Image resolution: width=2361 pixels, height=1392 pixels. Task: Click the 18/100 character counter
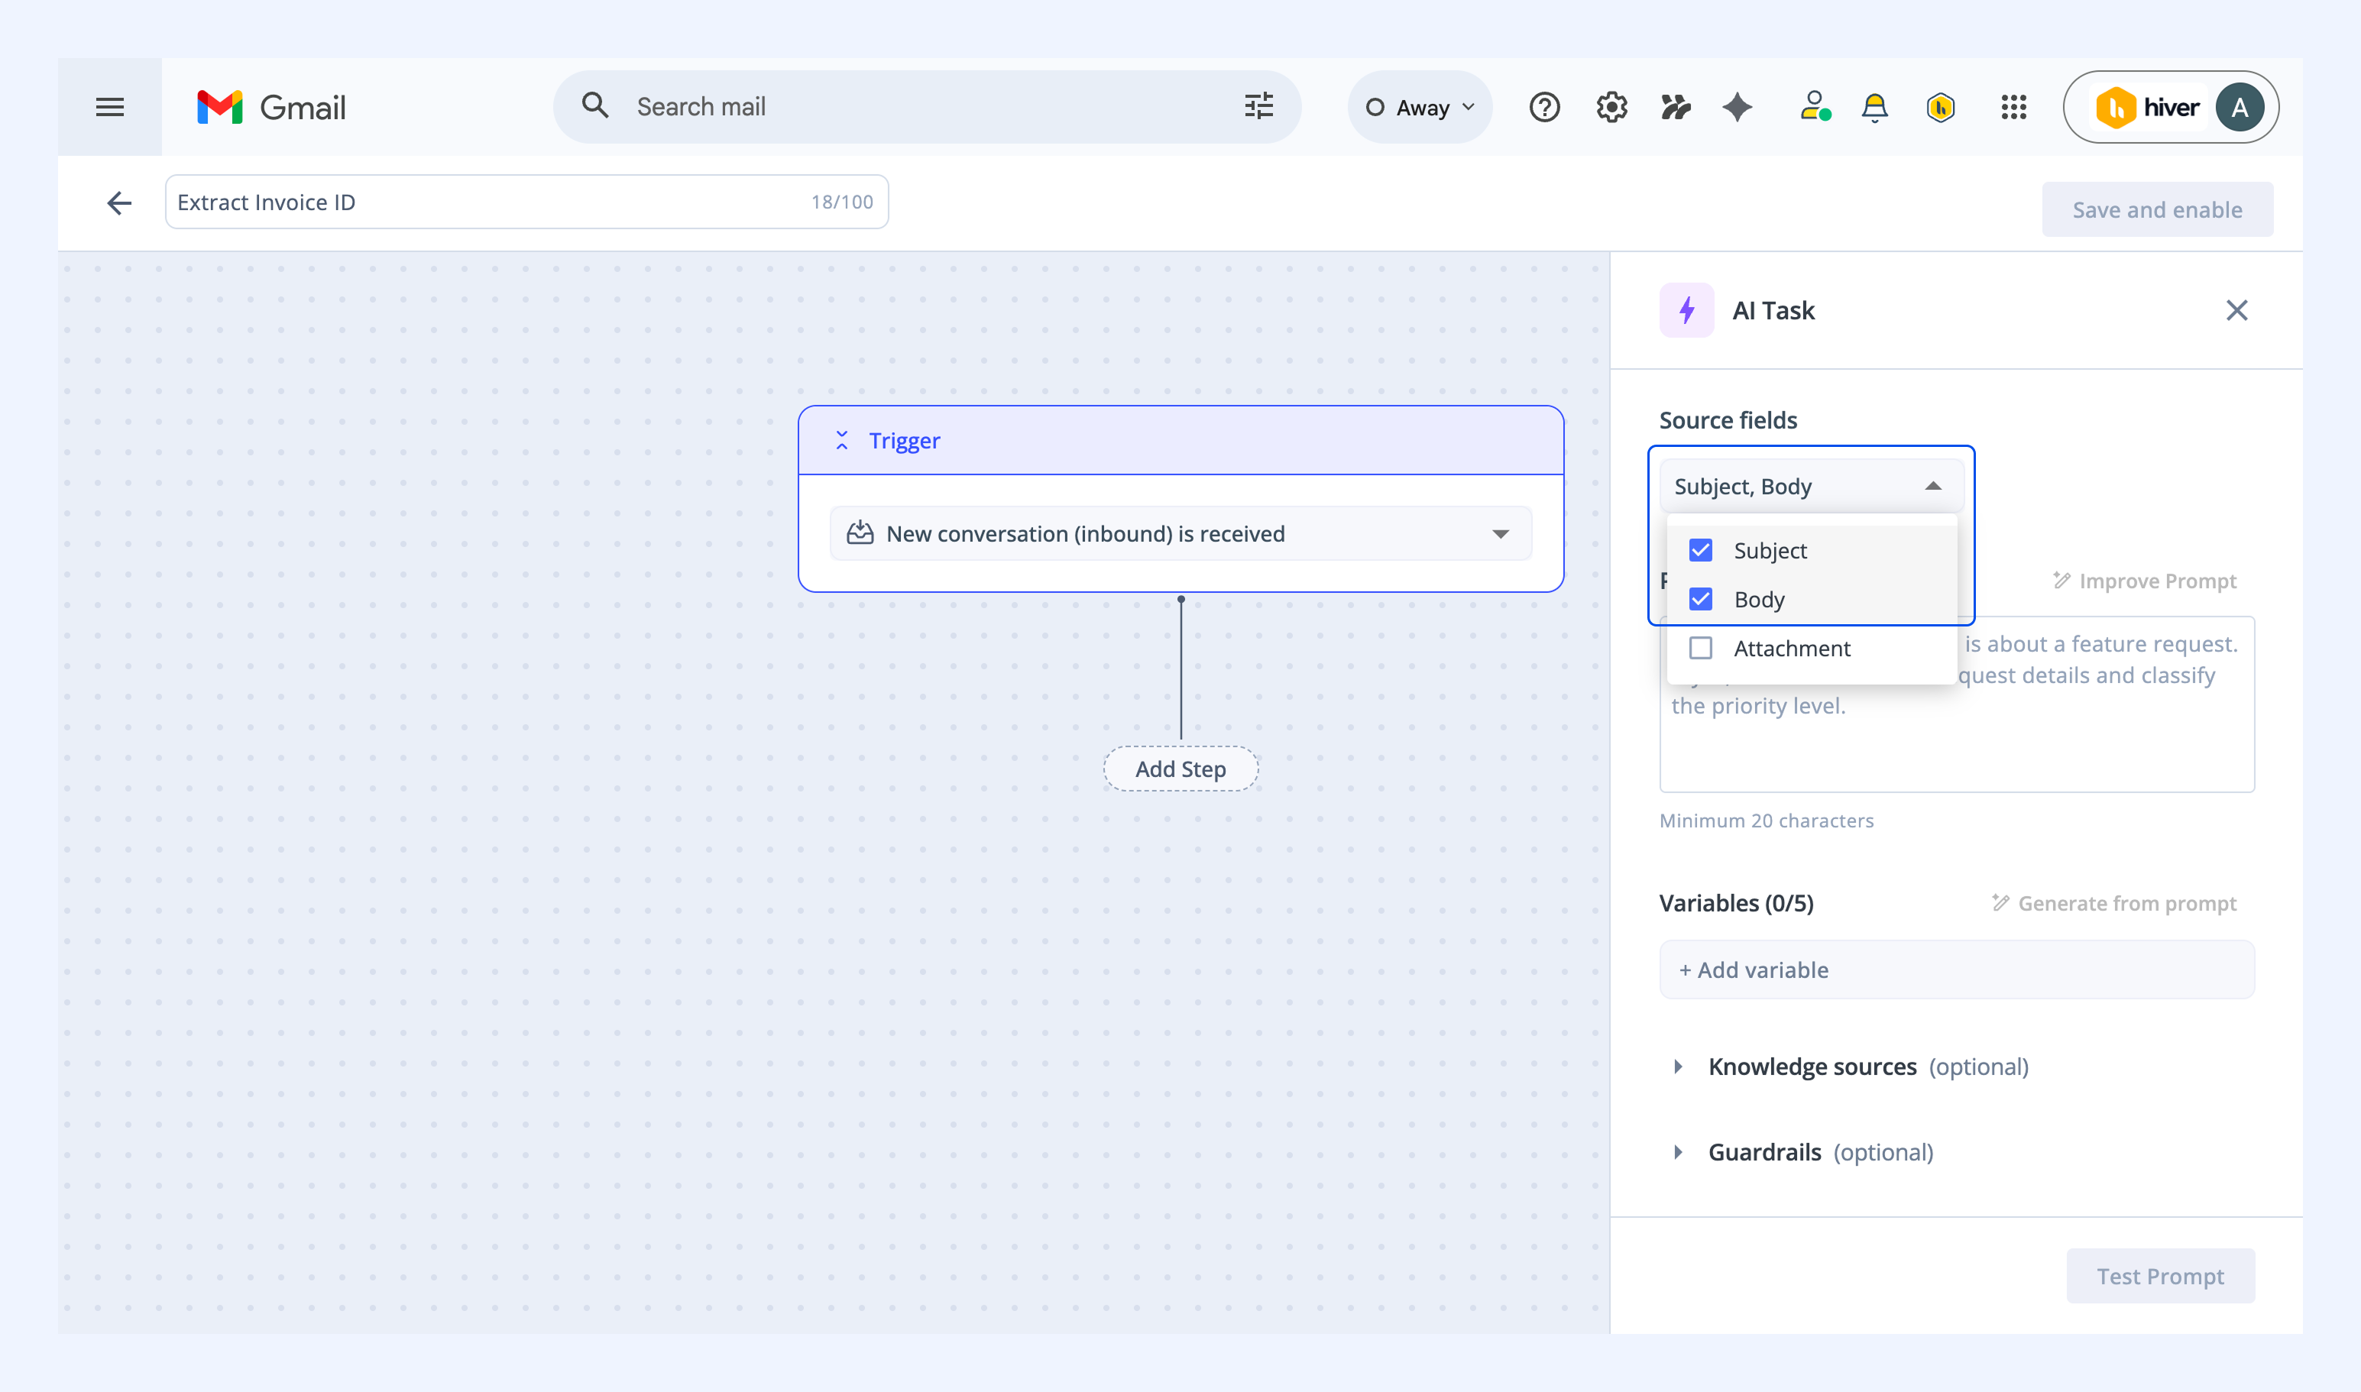[841, 202]
